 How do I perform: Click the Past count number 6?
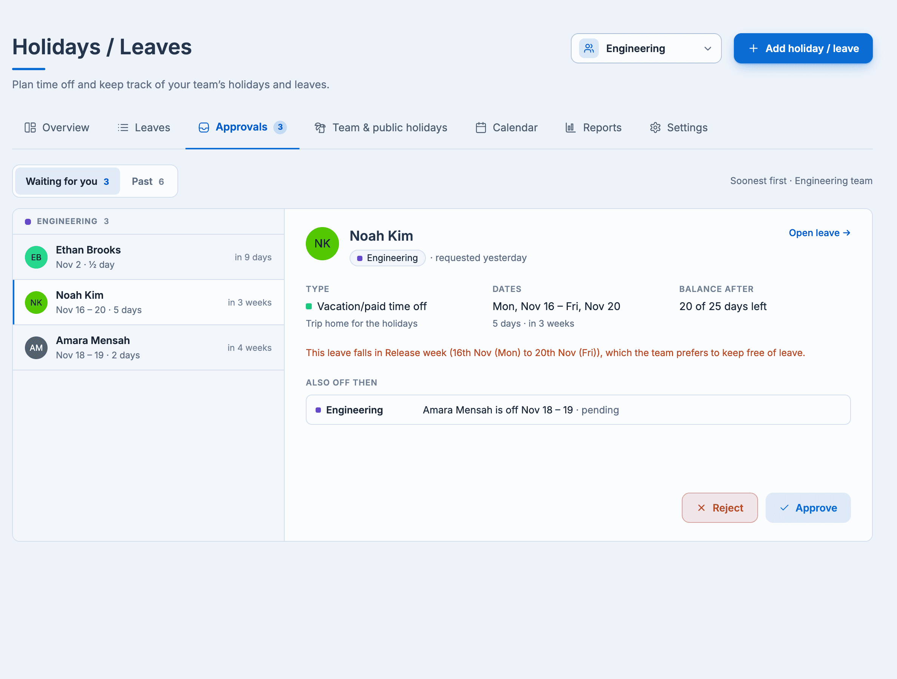pos(161,181)
